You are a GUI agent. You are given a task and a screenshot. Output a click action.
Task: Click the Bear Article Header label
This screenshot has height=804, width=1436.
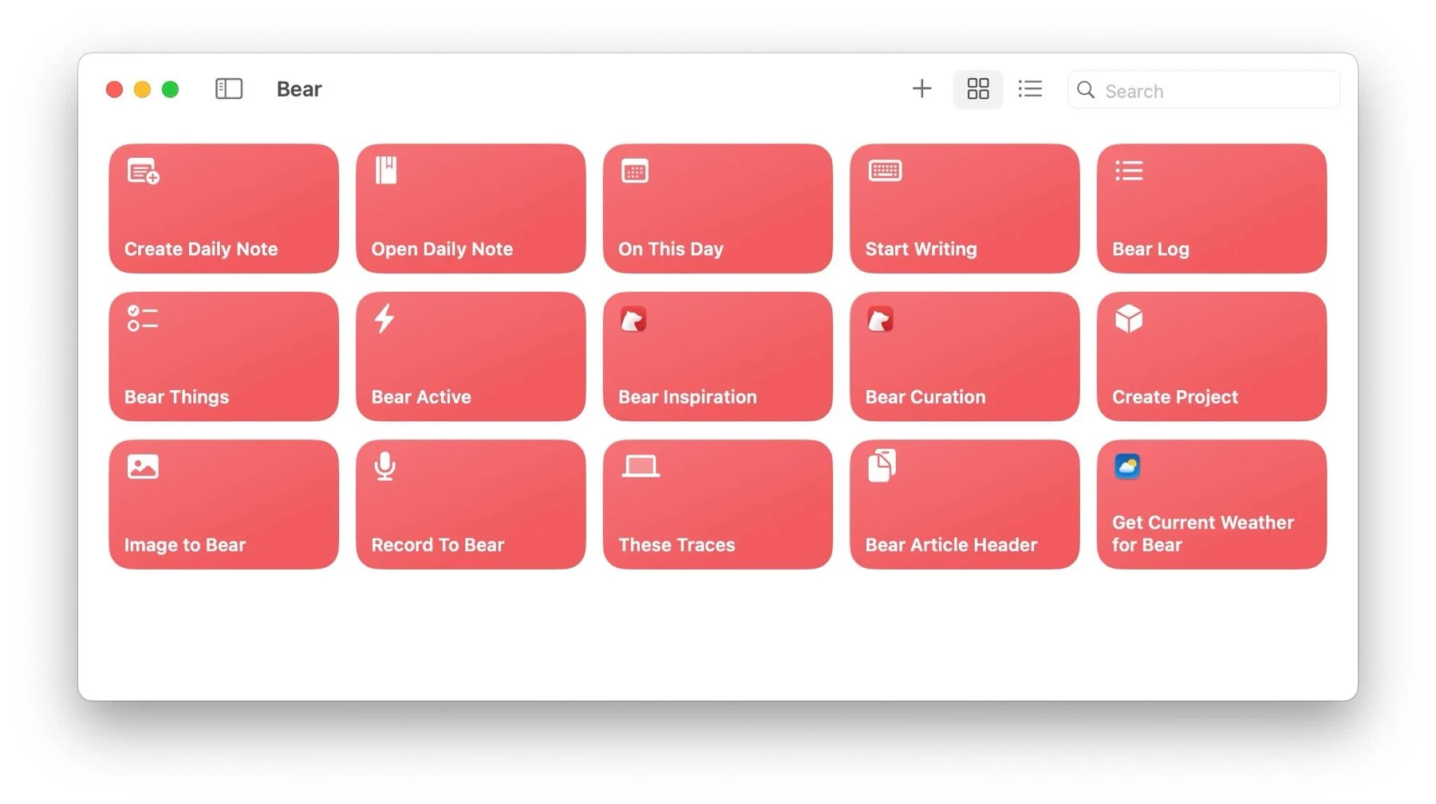(951, 545)
